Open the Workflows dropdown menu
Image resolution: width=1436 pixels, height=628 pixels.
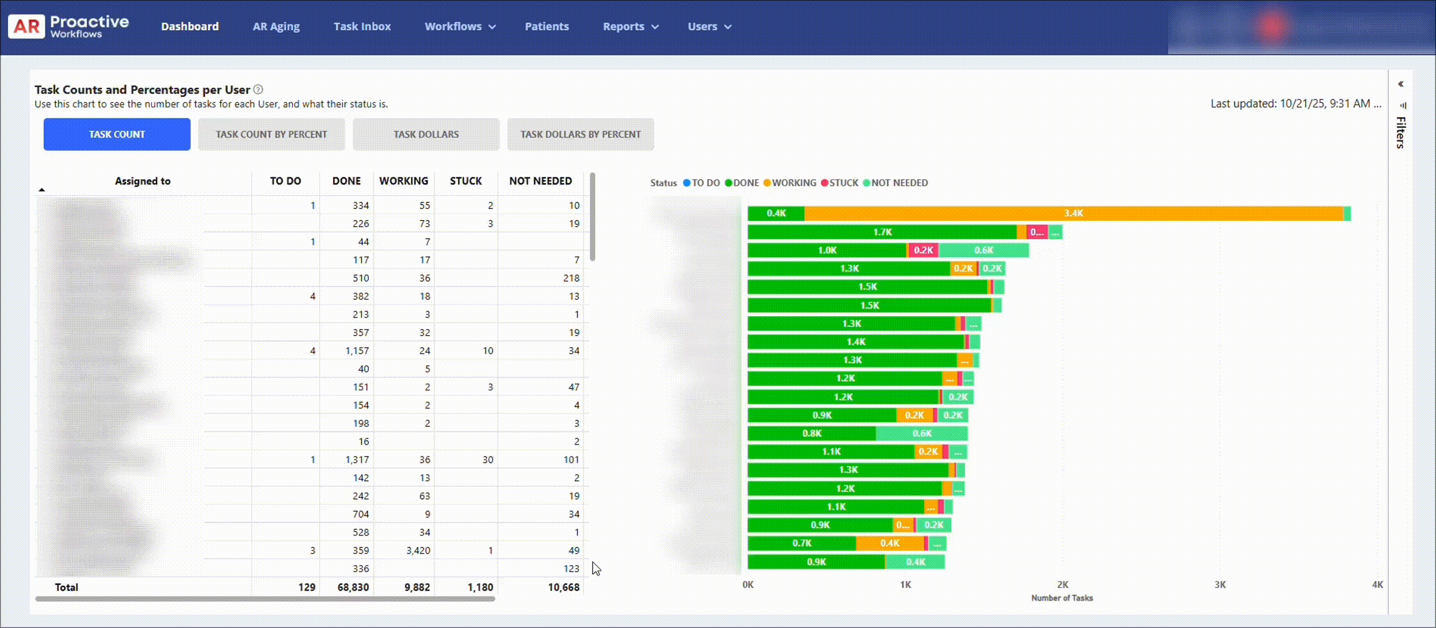[x=459, y=27]
